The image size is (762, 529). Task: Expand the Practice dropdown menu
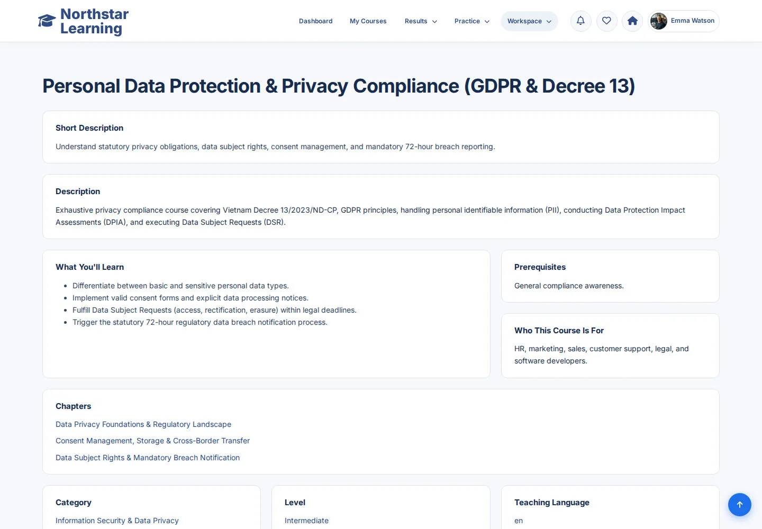tap(471, 21)
